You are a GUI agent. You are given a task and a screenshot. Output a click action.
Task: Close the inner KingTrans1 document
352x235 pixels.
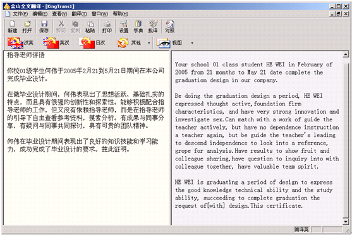[346, 14]
